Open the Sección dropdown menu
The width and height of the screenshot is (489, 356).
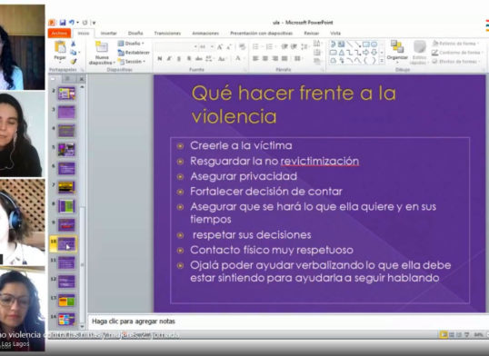(132, 62)
